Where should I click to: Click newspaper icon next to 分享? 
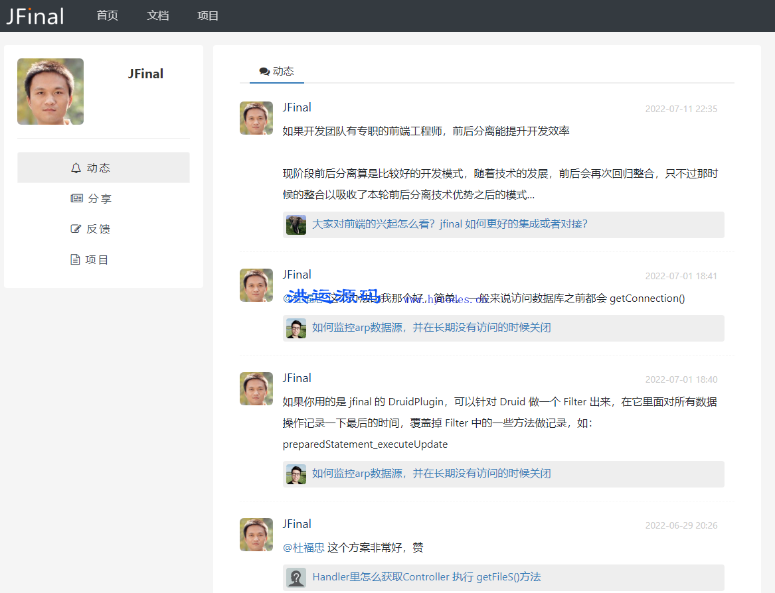pos(76,198)
